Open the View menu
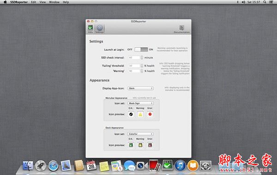277x175 pixels. coord(42,2)
